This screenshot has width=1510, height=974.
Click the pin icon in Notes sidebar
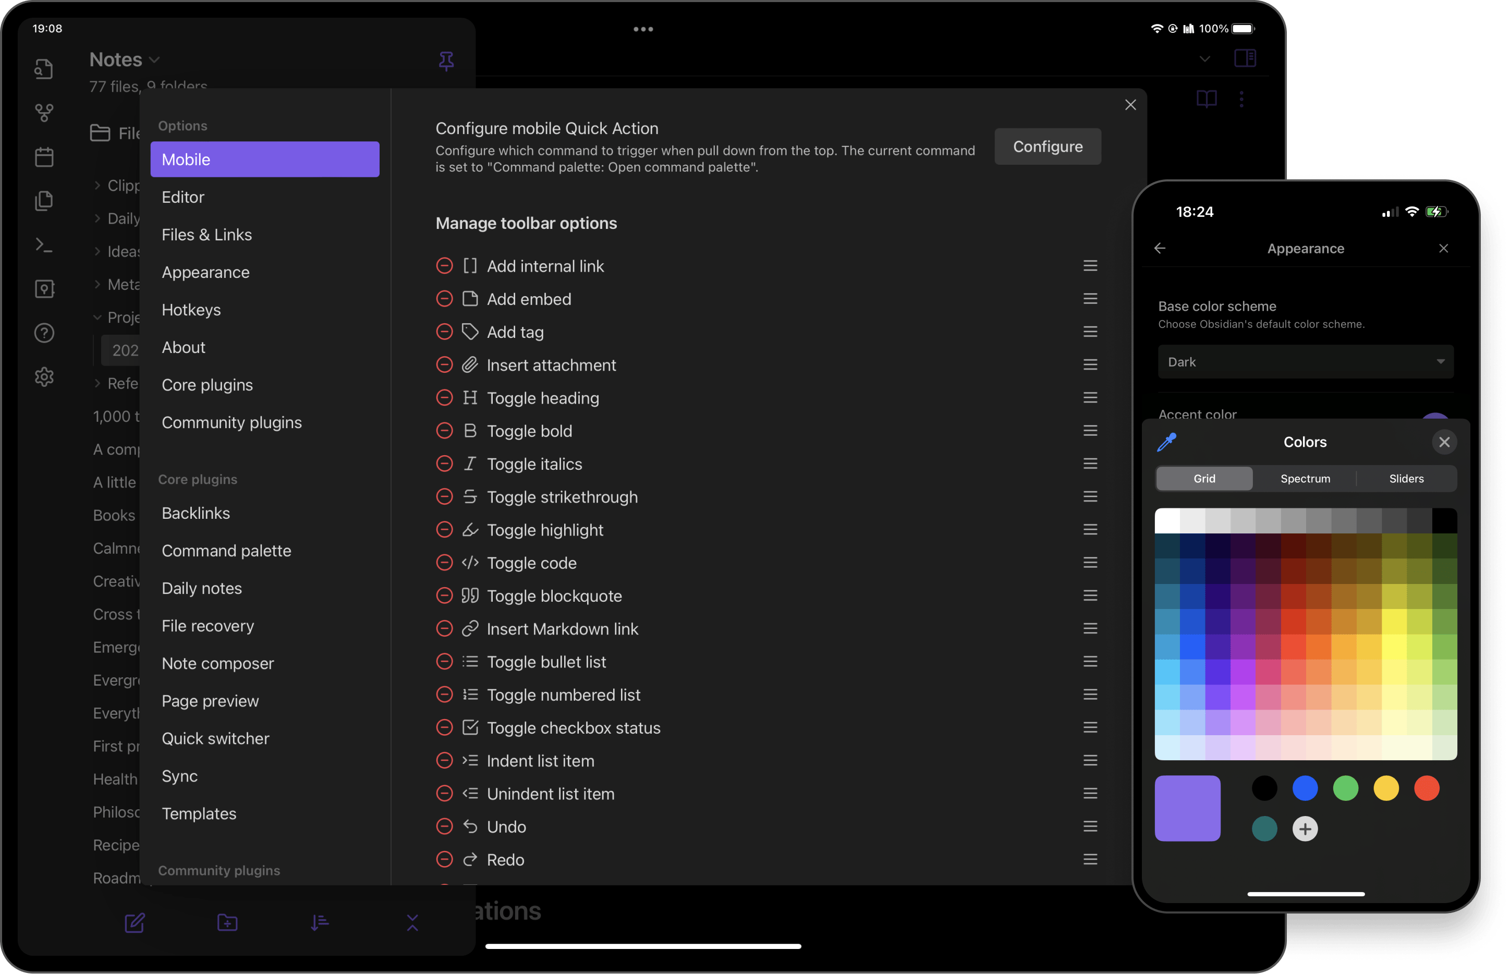click(x=446, y=60)
